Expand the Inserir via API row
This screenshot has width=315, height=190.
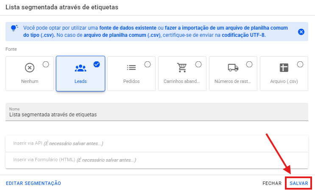[x=157, y=143]
